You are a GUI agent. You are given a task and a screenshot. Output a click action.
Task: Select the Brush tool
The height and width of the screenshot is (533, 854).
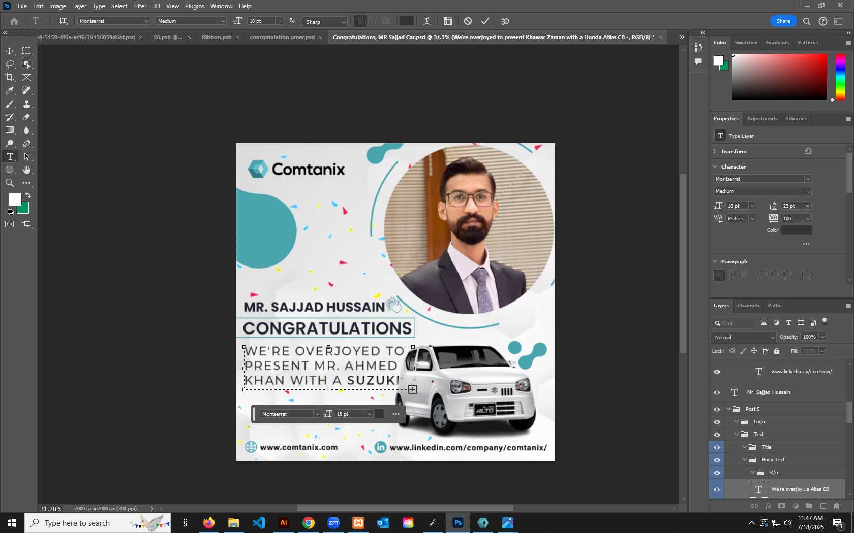click(x=10, y=104)
